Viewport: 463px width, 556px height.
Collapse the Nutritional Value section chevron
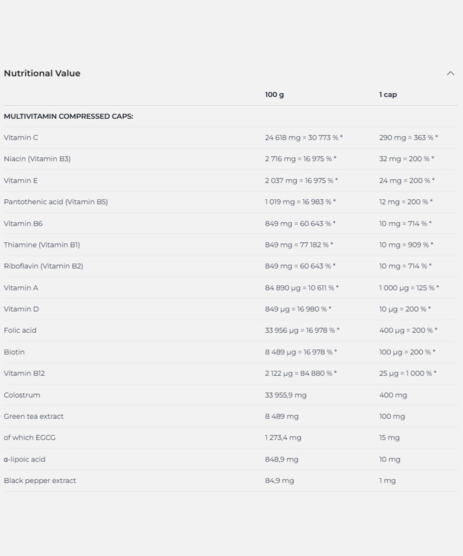coord(450,73)
